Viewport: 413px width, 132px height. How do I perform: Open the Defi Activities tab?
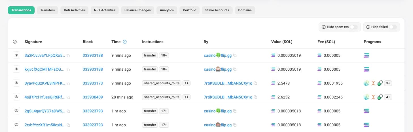(75, 10)
